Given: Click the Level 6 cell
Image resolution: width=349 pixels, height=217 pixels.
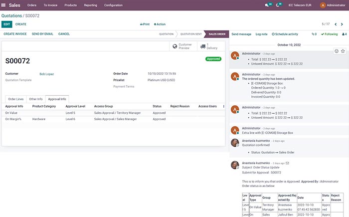Looking at the screenshot, I should pos(70,119).
